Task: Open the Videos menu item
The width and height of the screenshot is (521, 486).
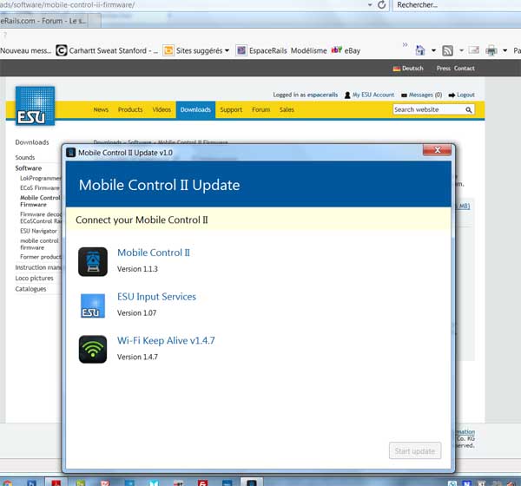Action: point(162,109)
